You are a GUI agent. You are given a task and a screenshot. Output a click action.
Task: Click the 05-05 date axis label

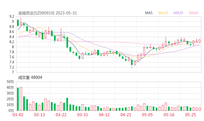147,115
